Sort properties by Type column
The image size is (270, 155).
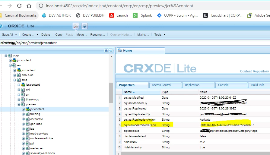tap(179, 92)
